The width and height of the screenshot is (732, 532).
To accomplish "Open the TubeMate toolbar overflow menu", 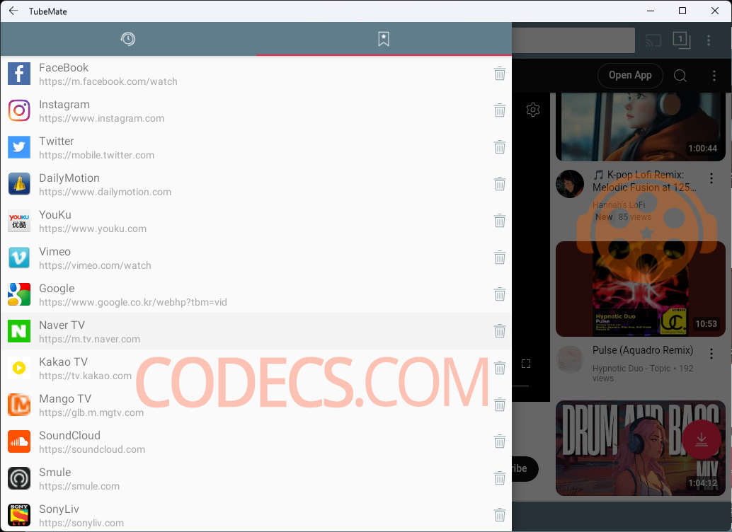I will (x=708, y=40).
